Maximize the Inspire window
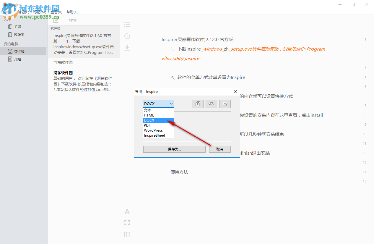This screenshot has height=244, width=374. [353, 4]
